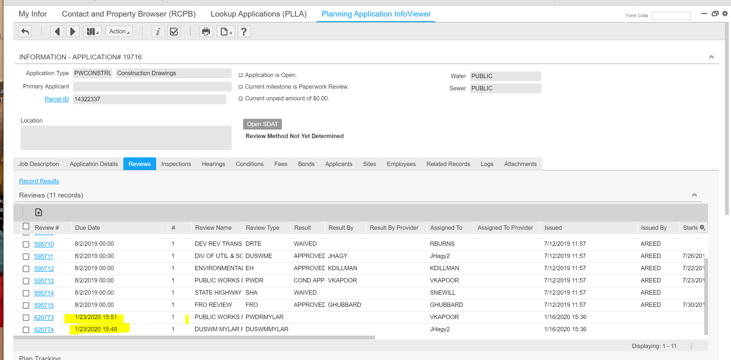Open grid column settings gear icon
This screenshot has width=731, height=360.
[x=702, y=227]
